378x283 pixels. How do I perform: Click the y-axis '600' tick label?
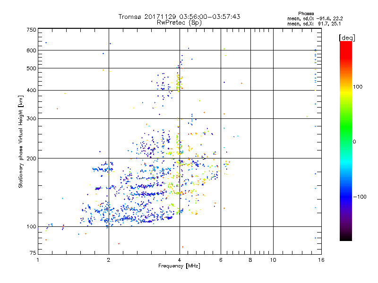(32, 50)
